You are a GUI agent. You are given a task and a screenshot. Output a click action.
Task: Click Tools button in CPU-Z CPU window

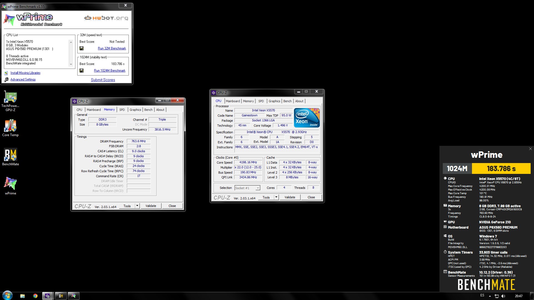point(266,197)
